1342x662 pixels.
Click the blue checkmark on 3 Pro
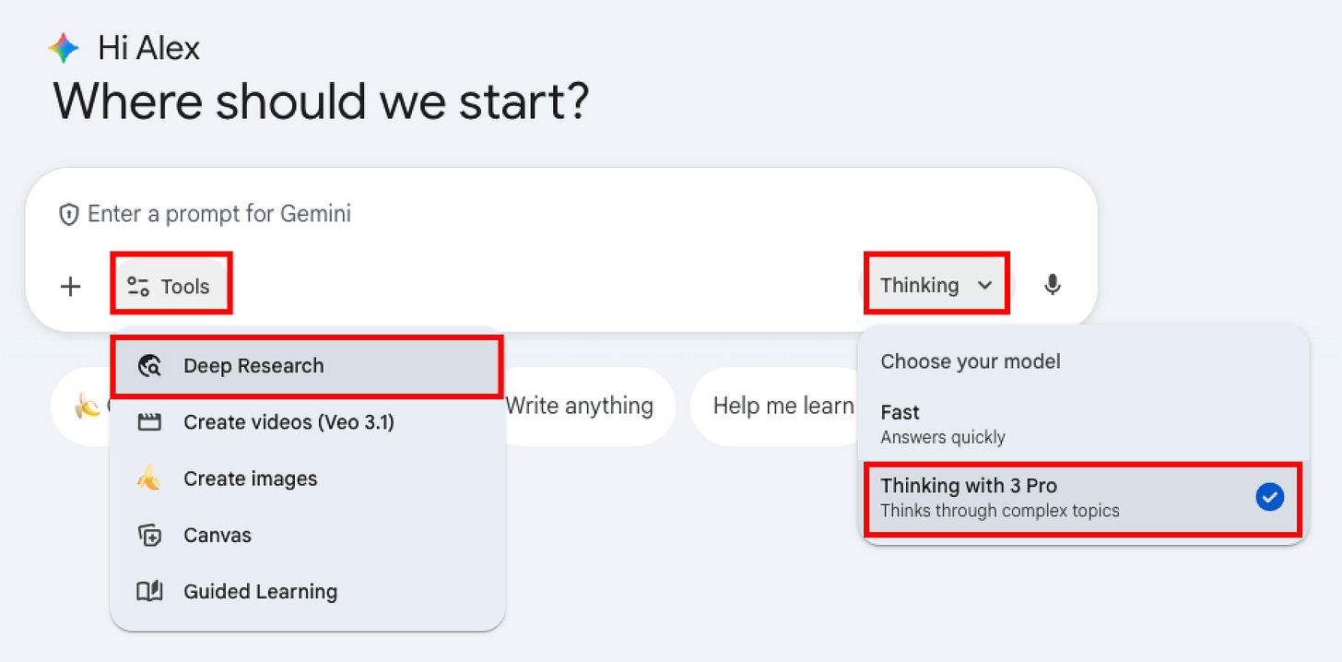click(x=1269, y=498)
